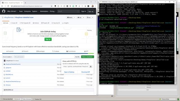This screenshot has height=101, width=180.
Task: Fork the repository
Action: (x=89, y=17)
